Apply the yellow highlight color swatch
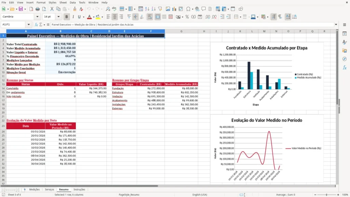 point(98,17)
